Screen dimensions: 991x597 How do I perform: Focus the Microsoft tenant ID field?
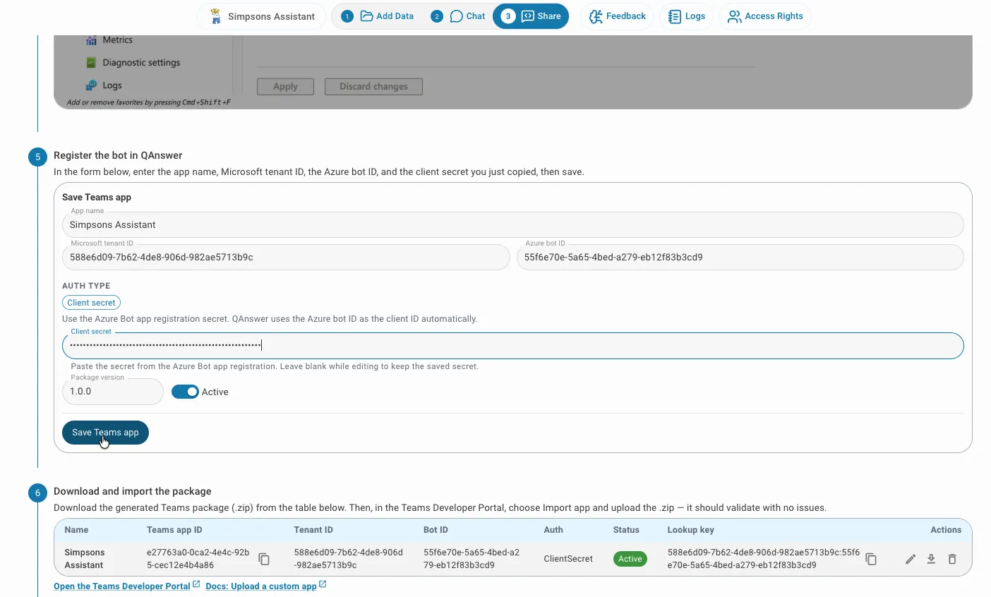point(286,257)
